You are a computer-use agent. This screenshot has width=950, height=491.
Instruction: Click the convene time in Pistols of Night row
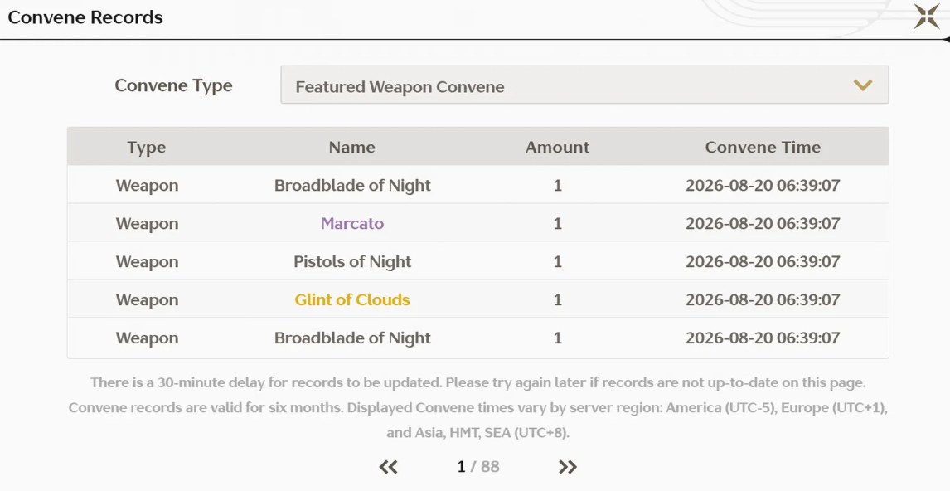763,262
